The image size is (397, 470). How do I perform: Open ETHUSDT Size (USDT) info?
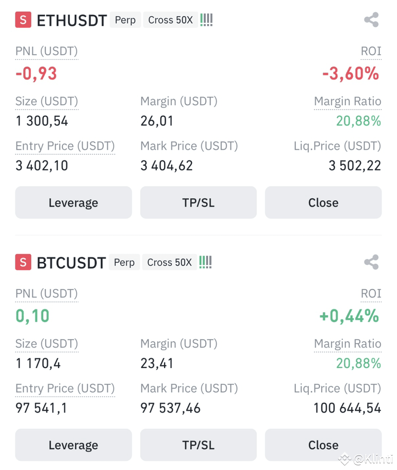pyautogui.click(x=47, y=101)
